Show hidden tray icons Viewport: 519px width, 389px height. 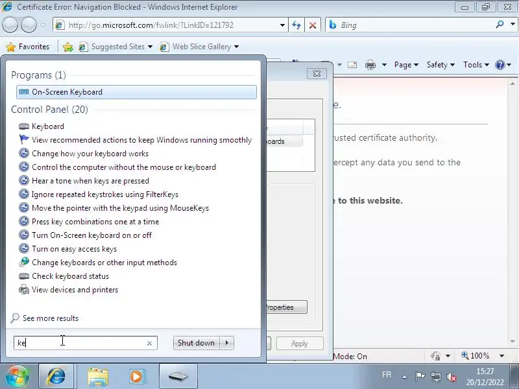click(404, 377)
